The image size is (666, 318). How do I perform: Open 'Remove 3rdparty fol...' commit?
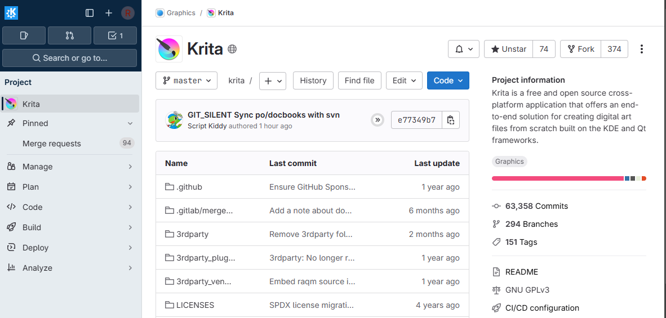pos(312,234)
